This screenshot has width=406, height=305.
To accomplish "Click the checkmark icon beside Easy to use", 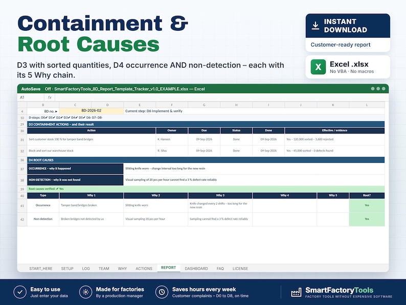I will click(x=20, y=292).
